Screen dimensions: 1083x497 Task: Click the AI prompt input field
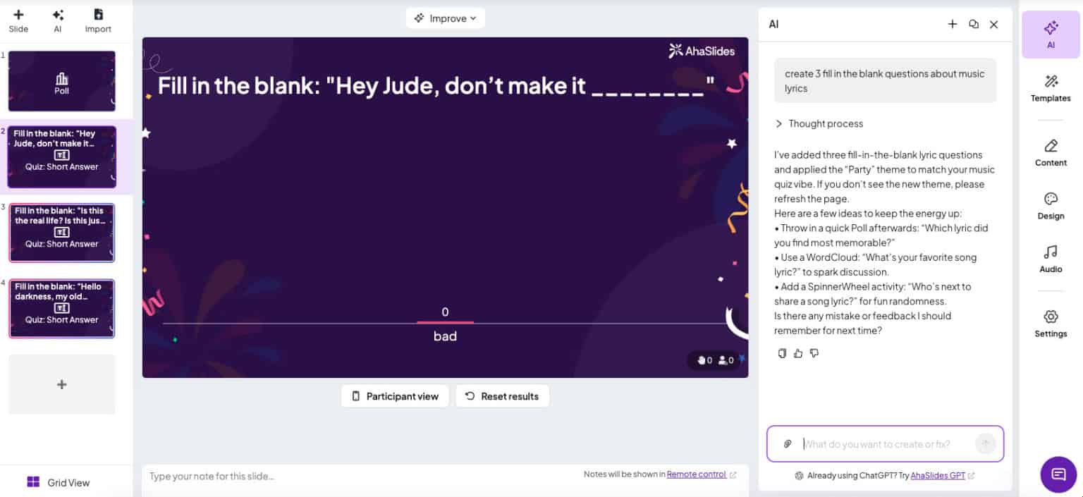pos(885,444)
